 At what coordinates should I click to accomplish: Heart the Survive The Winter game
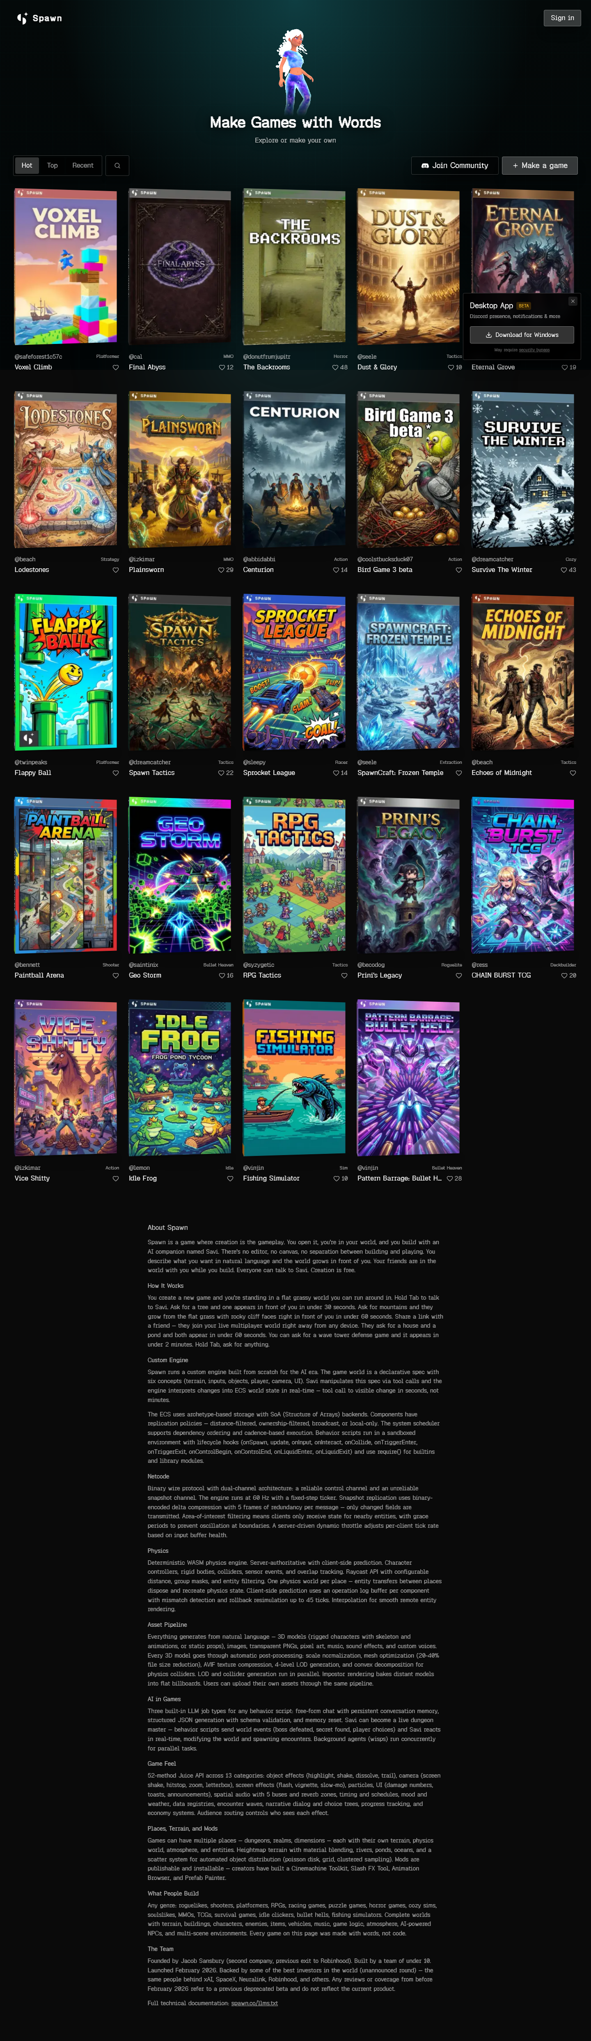tap(564, 570)
